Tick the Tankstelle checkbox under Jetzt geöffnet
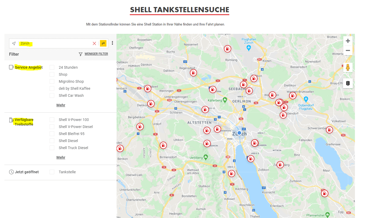 coord(52,172)
